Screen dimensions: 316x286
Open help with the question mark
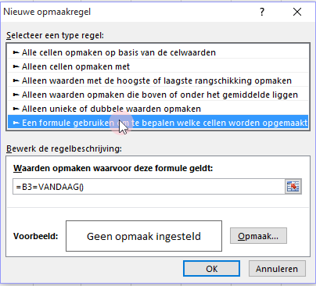pos(262,12)
